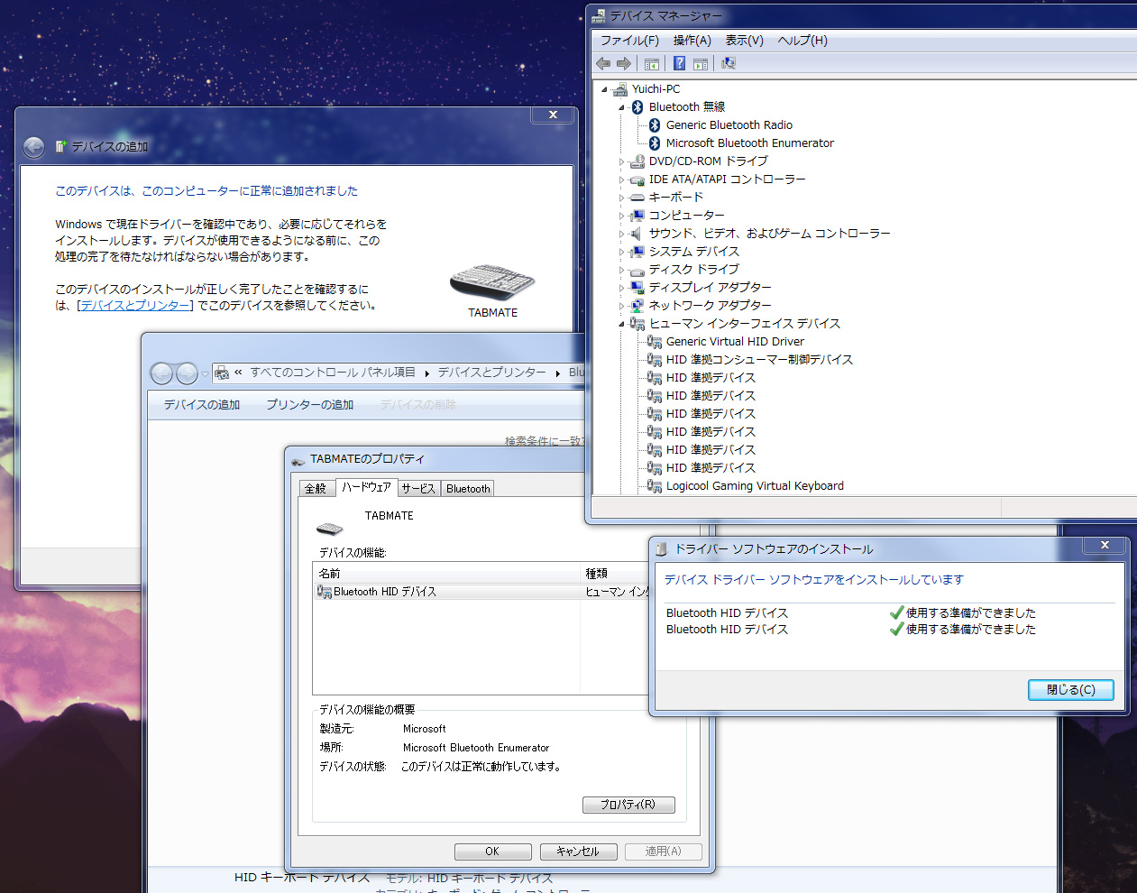The image size is (1137, 893).
Task: Expand the ネットワーク アダプター category
Action: point(621,306)
